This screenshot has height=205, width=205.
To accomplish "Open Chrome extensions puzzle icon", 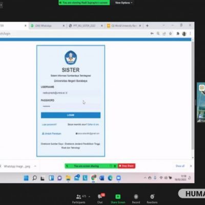I will tap(178, 34).
